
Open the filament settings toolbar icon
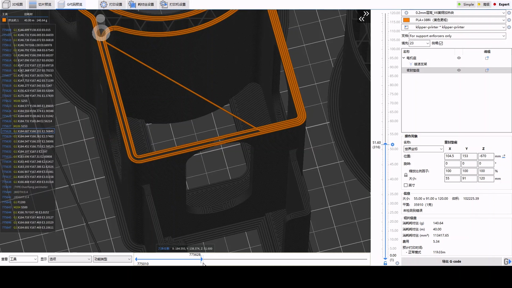click(x=132, y=4)
